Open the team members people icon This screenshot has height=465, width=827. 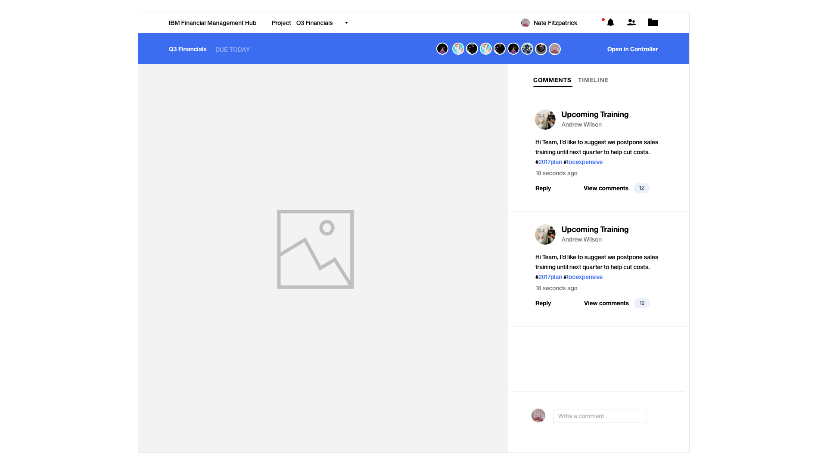(631, 22)
